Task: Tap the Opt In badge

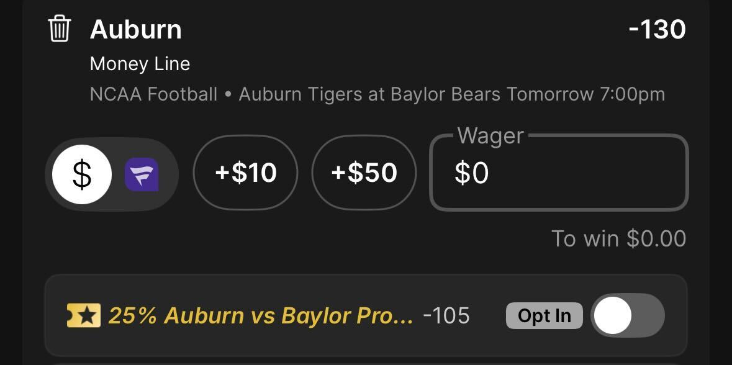Action: point(544,315)
